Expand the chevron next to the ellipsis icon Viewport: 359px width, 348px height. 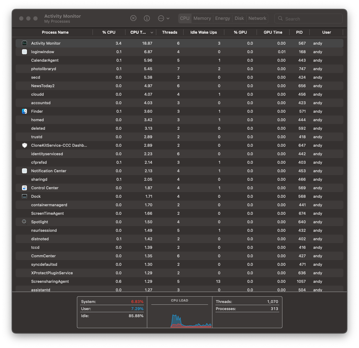pyautogui.click(x=168, y=18)
